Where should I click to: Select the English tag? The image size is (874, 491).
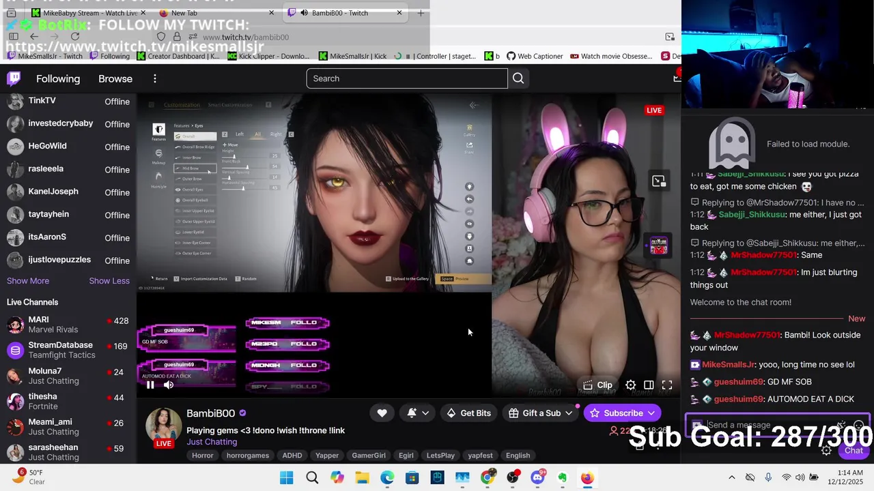(x=518, y=456)
